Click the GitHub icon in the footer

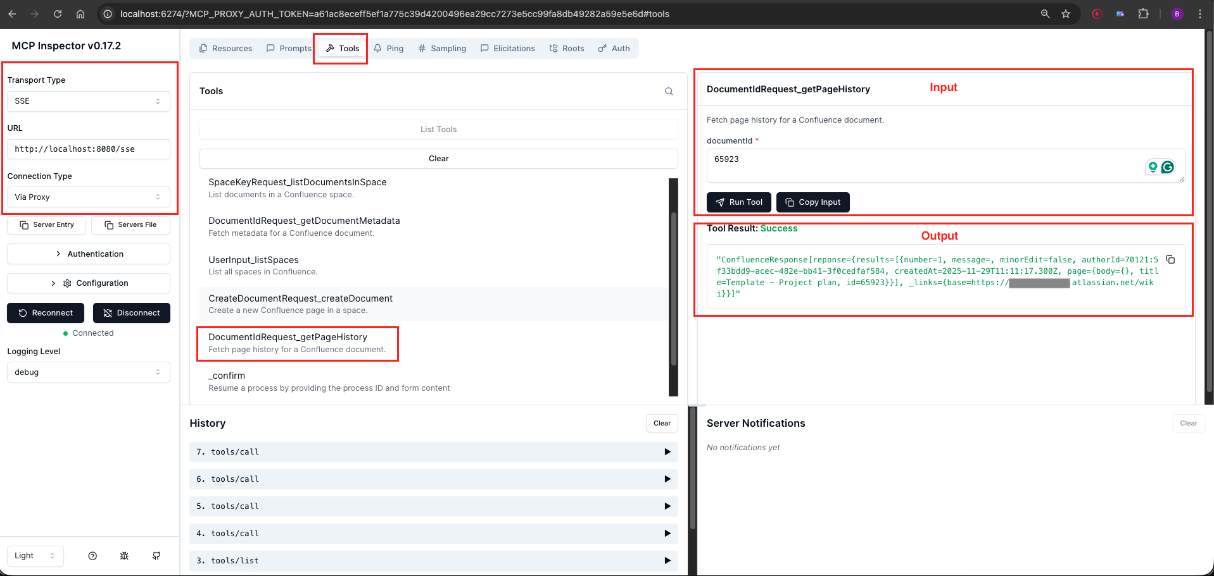[156, 556]
